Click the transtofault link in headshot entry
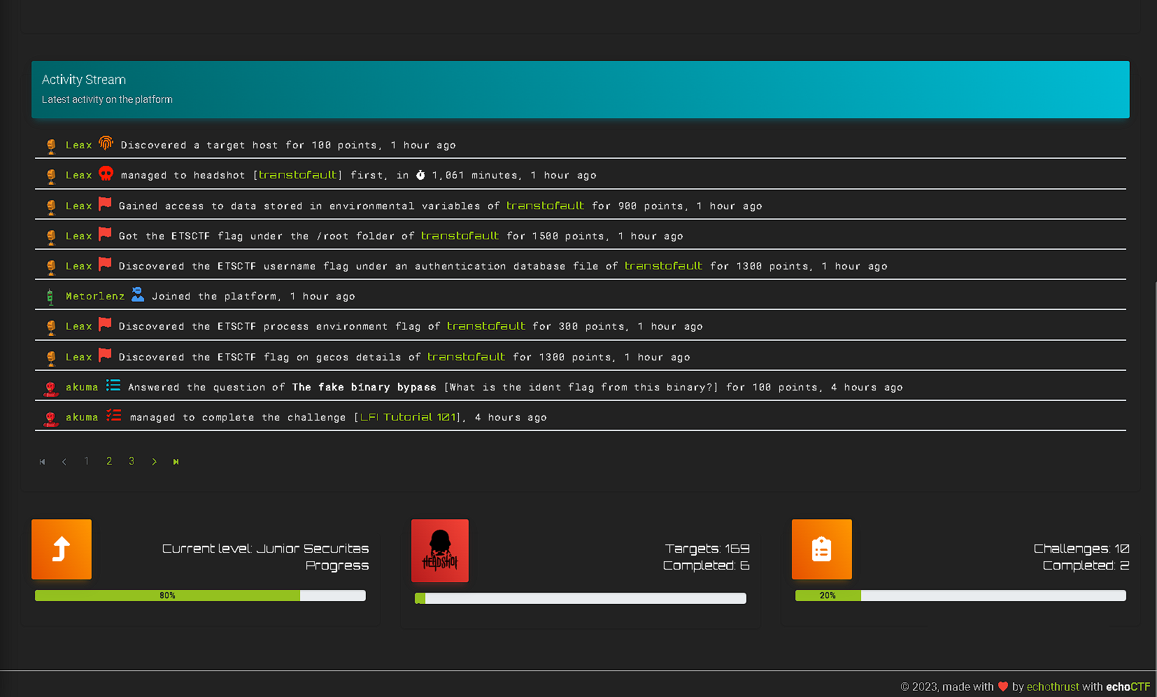The height and width of the screenshot is (697, 1157). 298,175
